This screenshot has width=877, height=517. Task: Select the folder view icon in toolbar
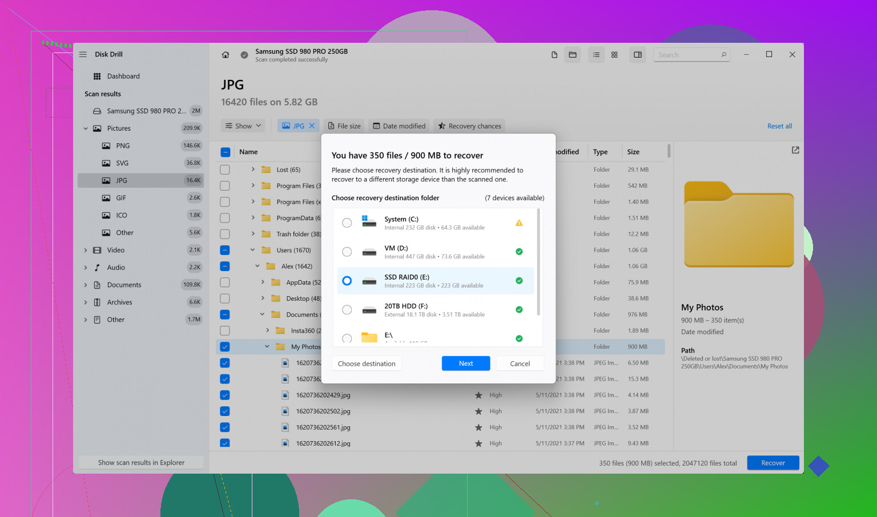pyautogui.click(x=573, y=55)
